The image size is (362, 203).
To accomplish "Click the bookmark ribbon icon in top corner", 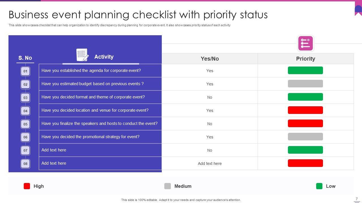I will tap(358, 10).
